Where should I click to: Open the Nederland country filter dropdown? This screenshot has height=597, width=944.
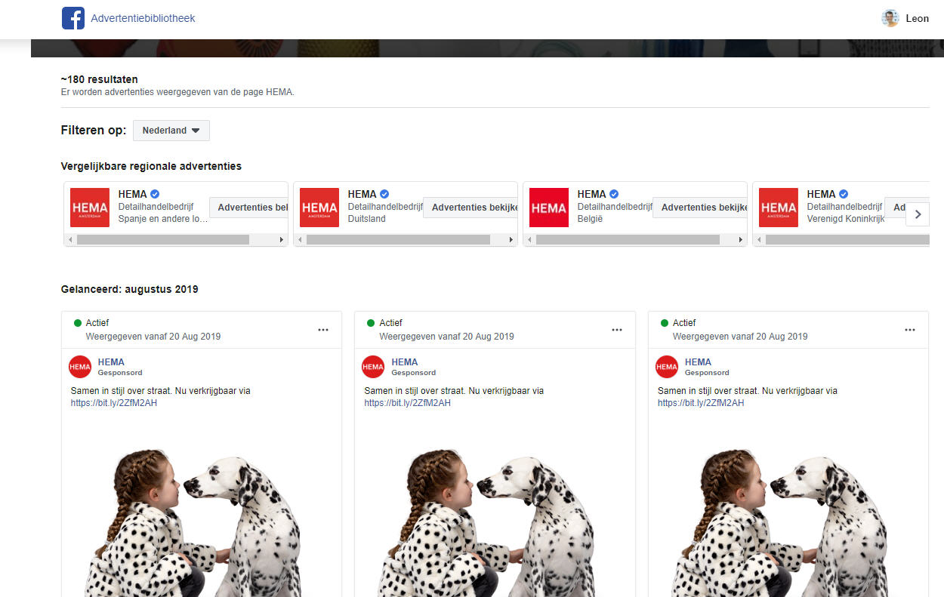click(x=171, y=131)
